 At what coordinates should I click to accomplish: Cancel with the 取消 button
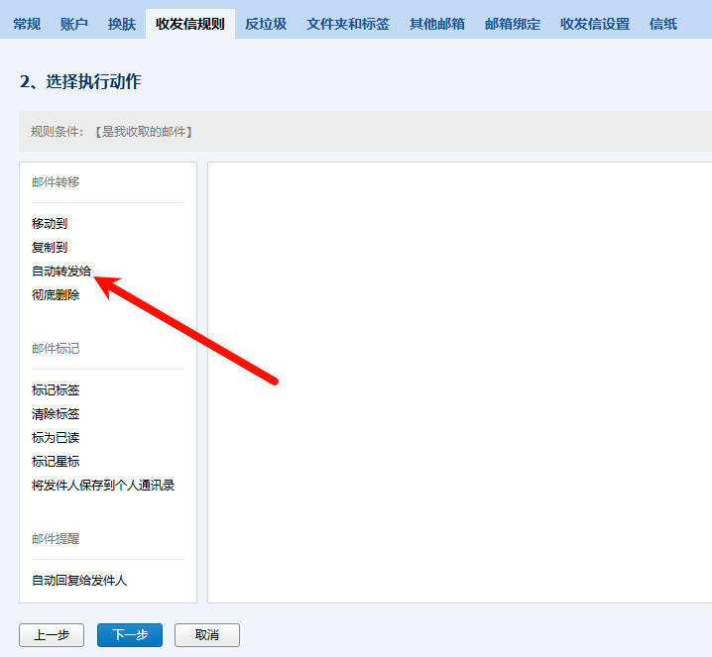pos(207,635)
